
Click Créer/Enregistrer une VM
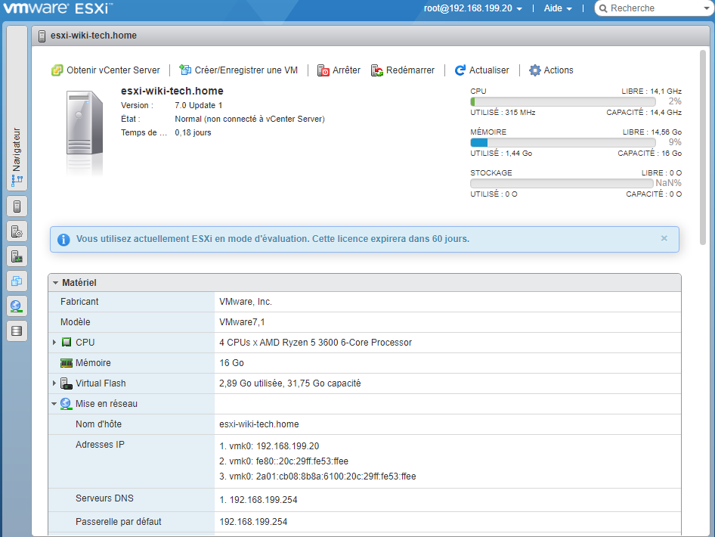(238, 70)
